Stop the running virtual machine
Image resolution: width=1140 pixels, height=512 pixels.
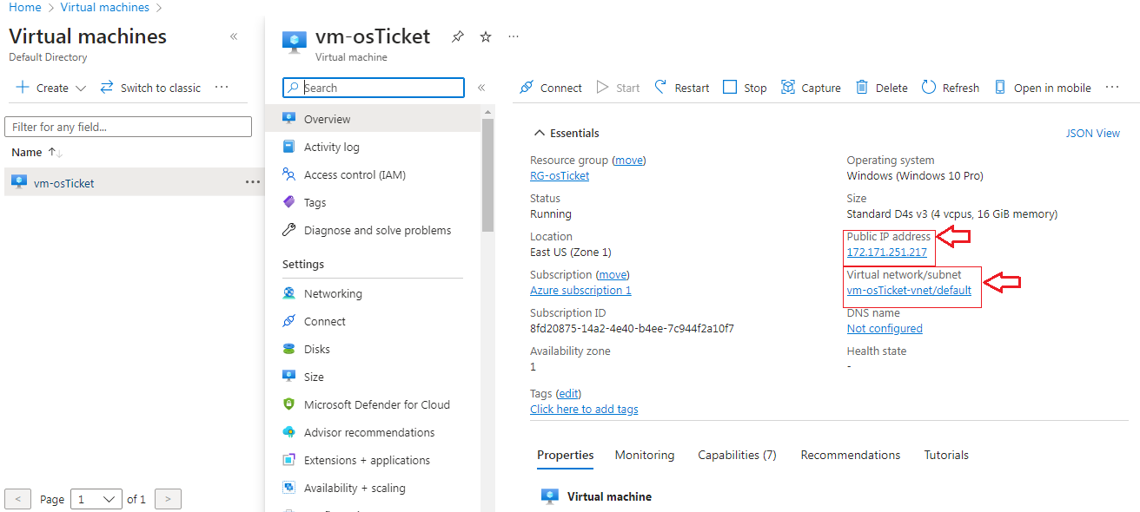(x=744, y=87)
